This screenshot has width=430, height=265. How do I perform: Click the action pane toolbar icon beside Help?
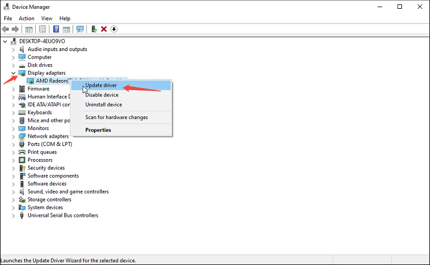(x=67, y=29)
